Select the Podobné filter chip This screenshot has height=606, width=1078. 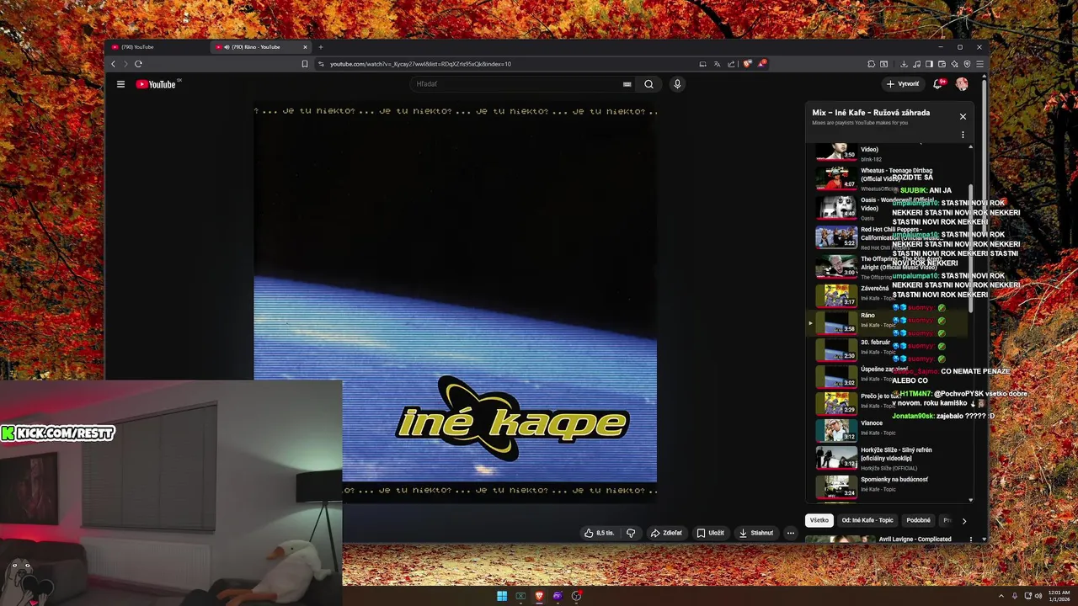[x=918, y=520]
